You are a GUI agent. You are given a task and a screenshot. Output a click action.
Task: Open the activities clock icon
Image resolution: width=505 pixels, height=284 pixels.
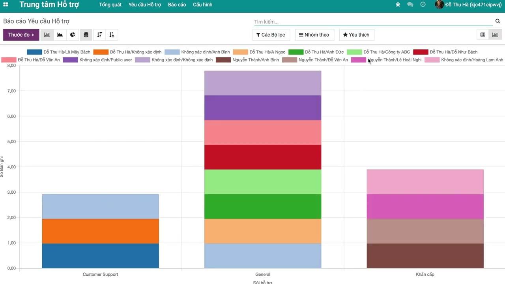coord(423,5)
